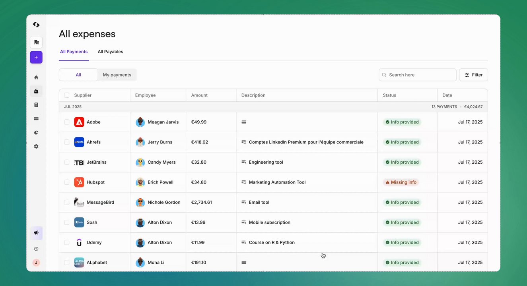This screenshot has height=286, width=527.
Task: Click the Nichole Gordon employee name
Action: click(164, 203)
